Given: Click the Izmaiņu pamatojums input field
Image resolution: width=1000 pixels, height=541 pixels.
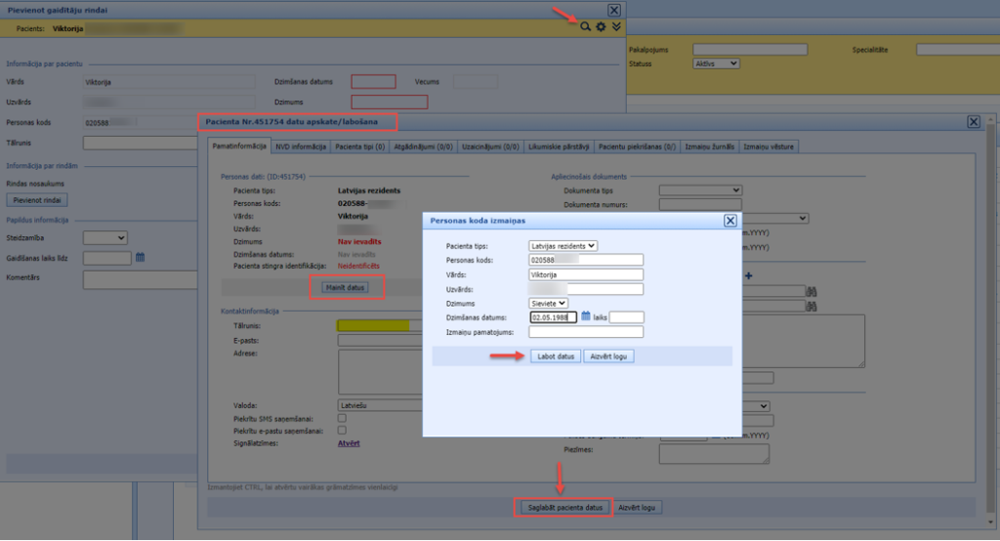Looking at the screenshot, I should (x=586, y=332).
